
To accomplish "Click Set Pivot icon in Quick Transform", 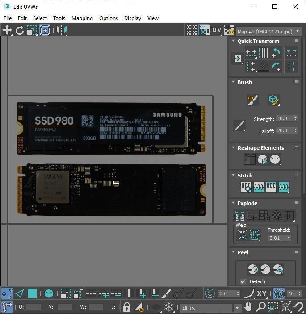I will pos(238,59).
